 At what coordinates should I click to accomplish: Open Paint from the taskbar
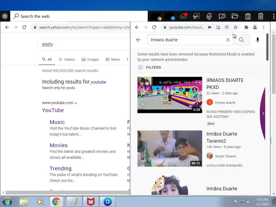point(74,202)
